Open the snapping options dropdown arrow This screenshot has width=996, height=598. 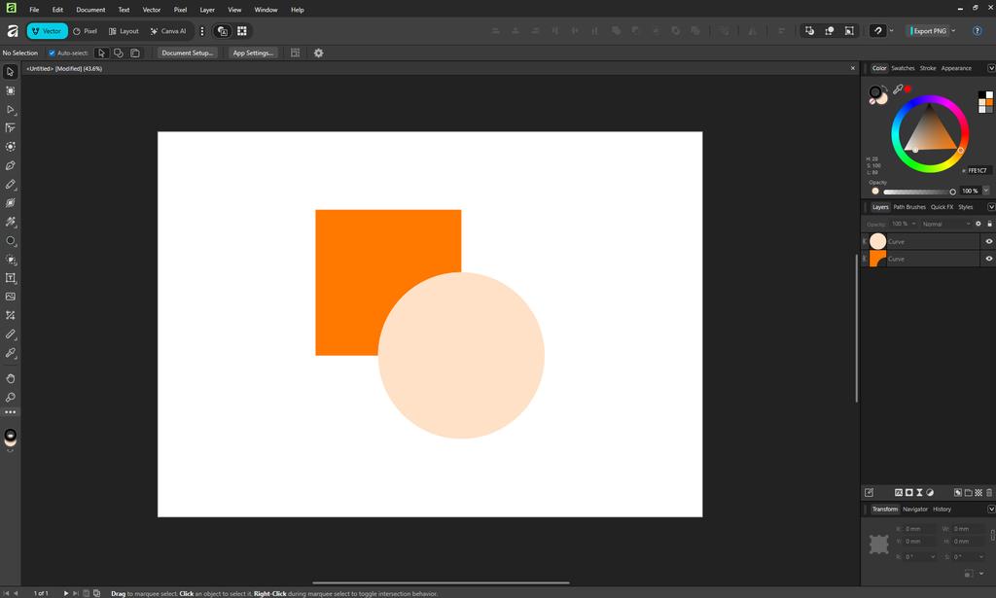click(x=891, y=31)
